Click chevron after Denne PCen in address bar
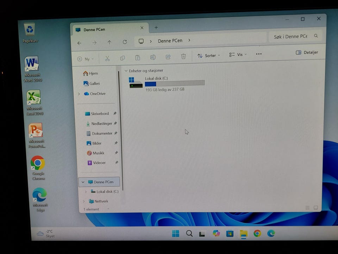The image size is (338, 254). pyautogui.click(x=189, y=40)
